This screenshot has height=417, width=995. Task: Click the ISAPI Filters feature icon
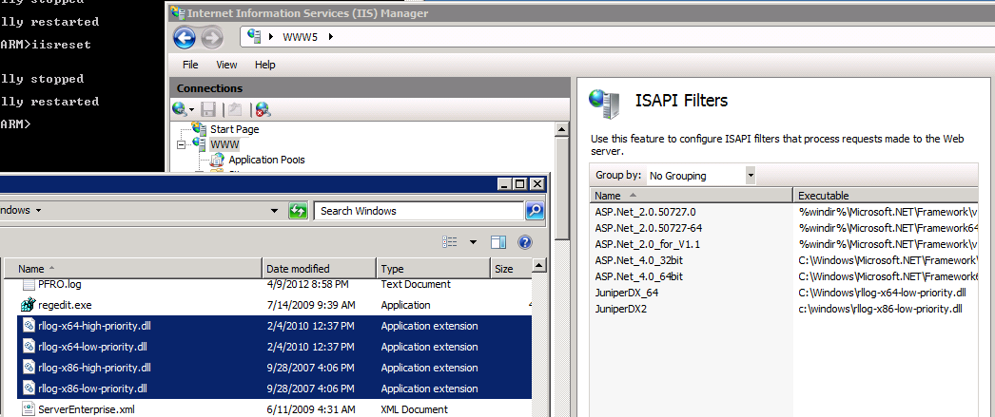coord(604,104)
